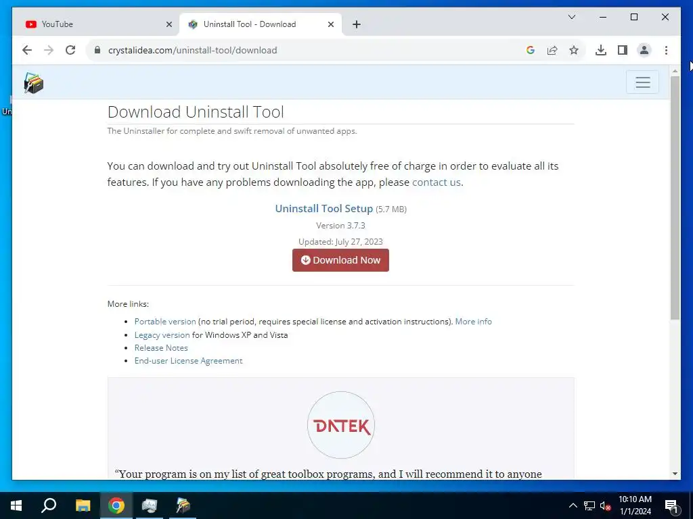Click the Download Uninstall Tool heading
The width and height of the screenshot is (693, 519).
[196, 112]
